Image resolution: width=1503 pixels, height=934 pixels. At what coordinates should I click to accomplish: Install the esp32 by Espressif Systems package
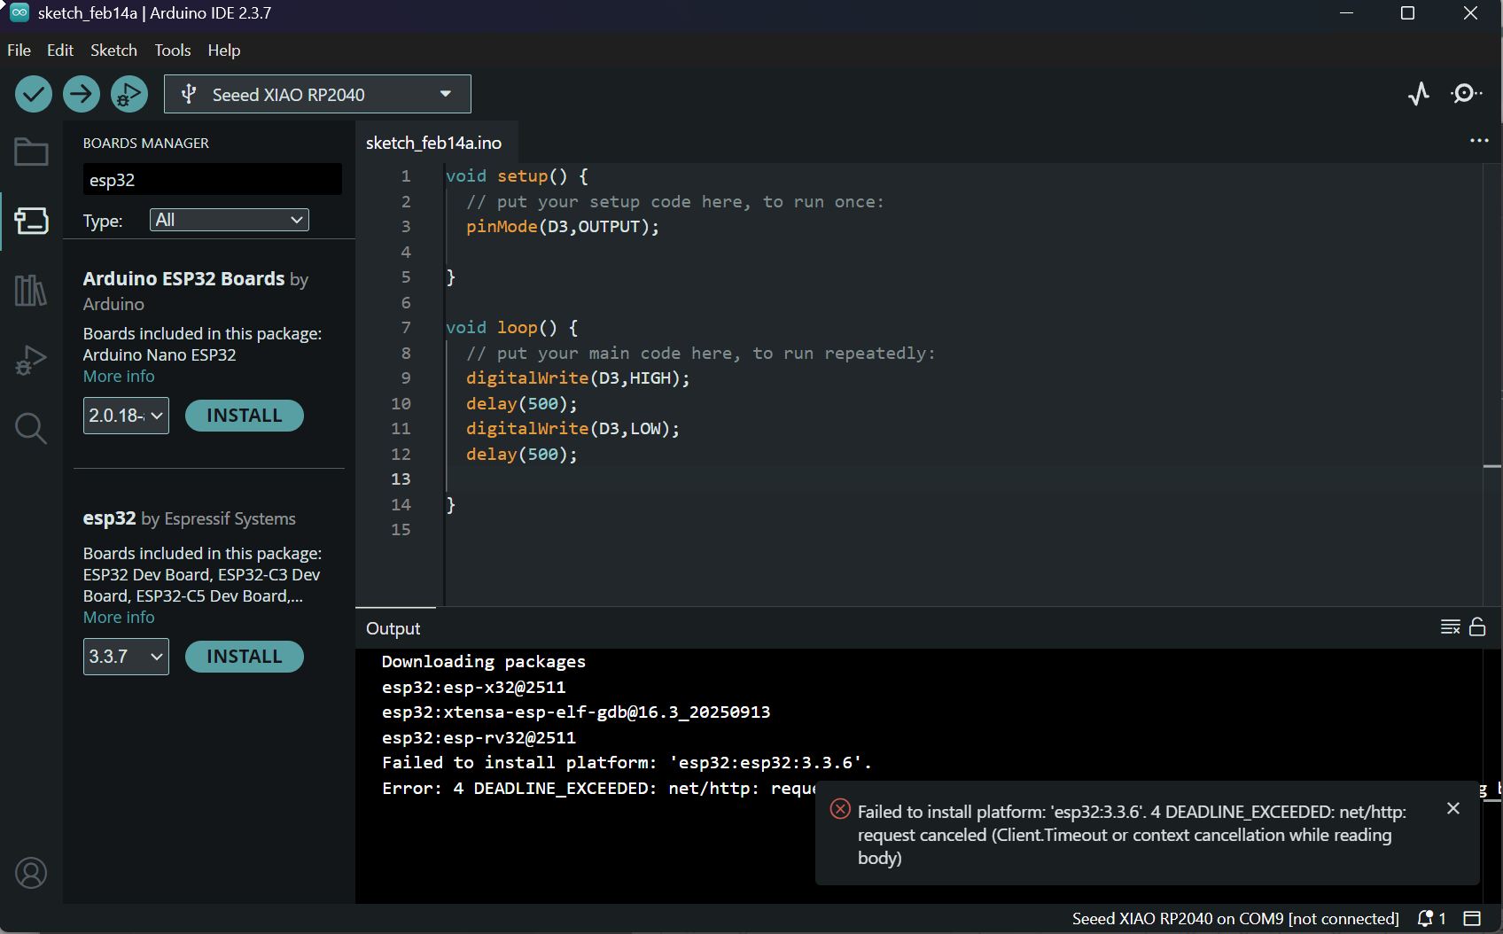[245, 657]
